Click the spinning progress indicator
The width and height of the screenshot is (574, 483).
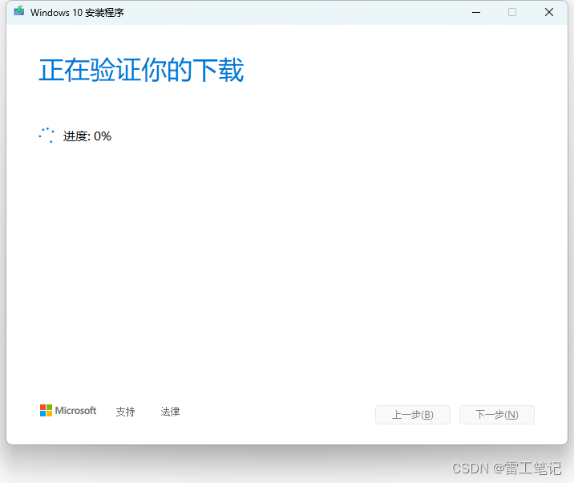[46, 136]
